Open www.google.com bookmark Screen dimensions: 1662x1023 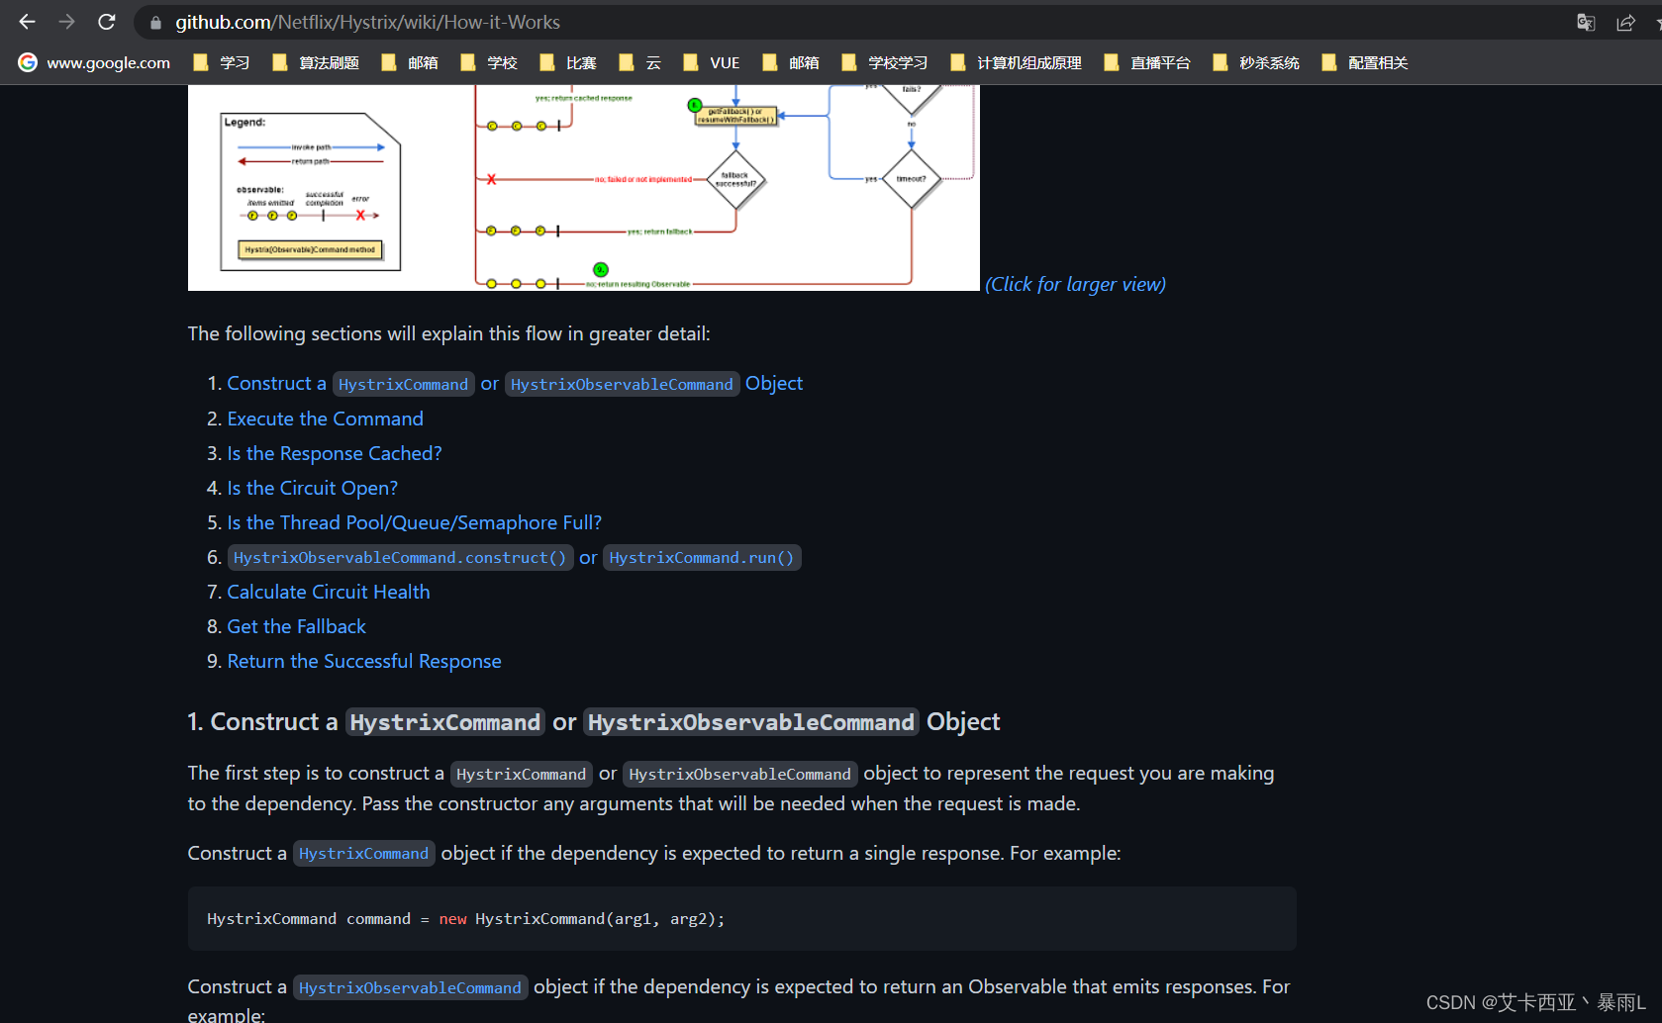tap(94, 62)
